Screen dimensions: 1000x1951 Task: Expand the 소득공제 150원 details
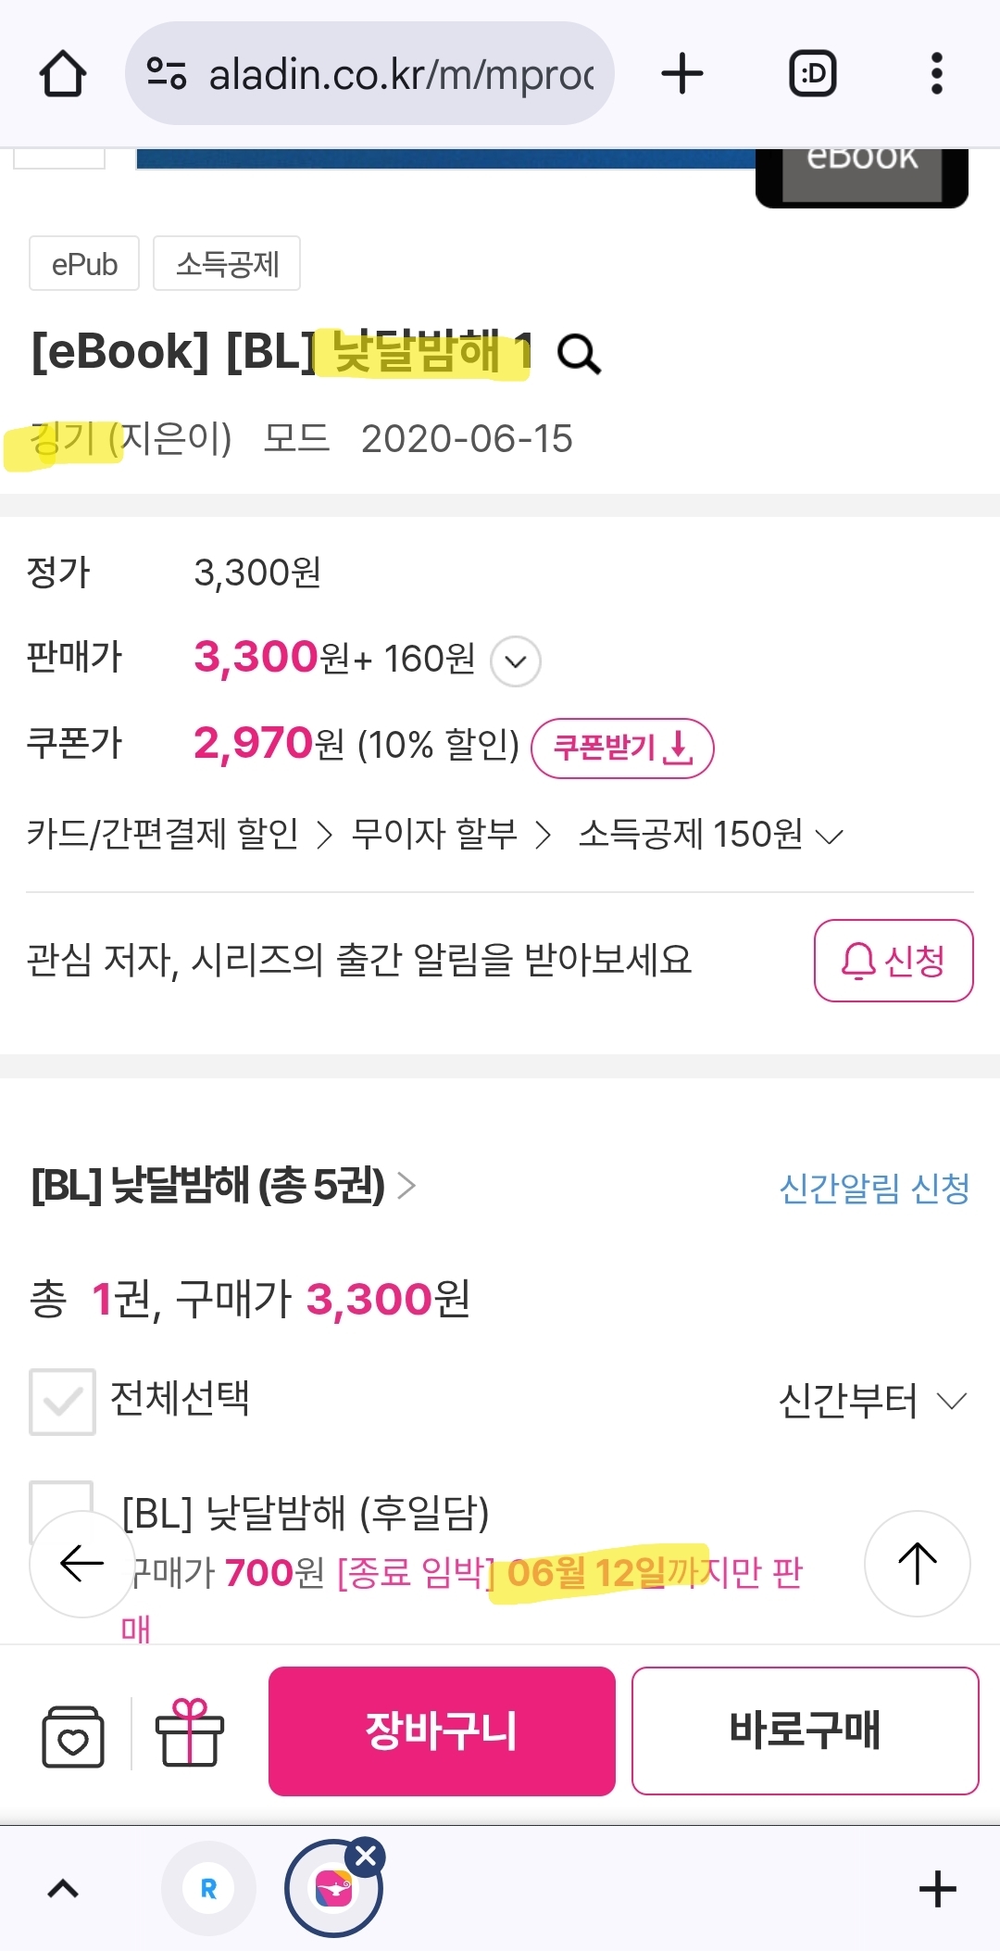[x=710, y=836]
